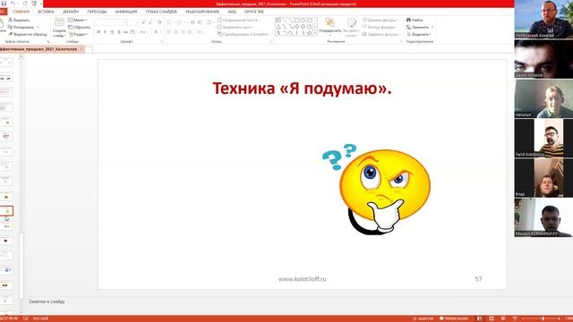573x322 pixels.
Task: Justify the text alignment
Action: pyautogui.click(x=190, y=32)
